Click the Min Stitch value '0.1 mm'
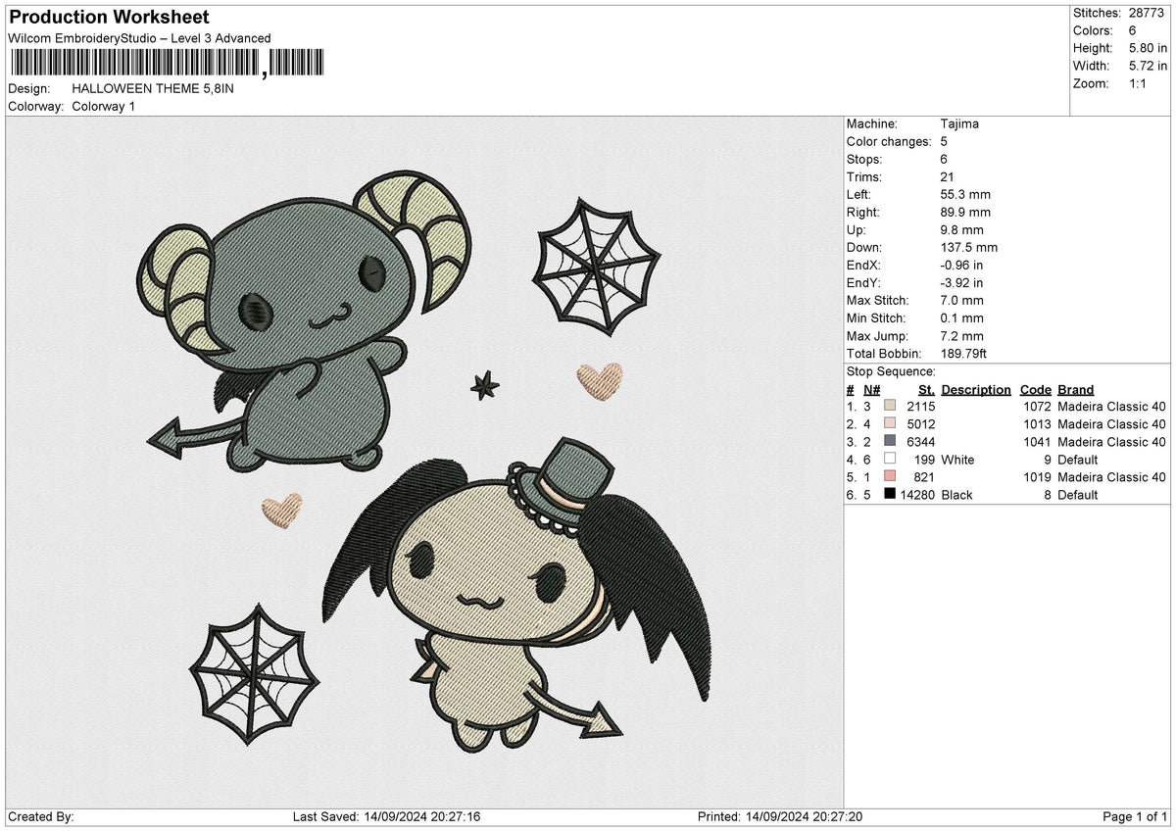Screen dimensions: 1176x831 pyautogui.click(x=961, y=318)
